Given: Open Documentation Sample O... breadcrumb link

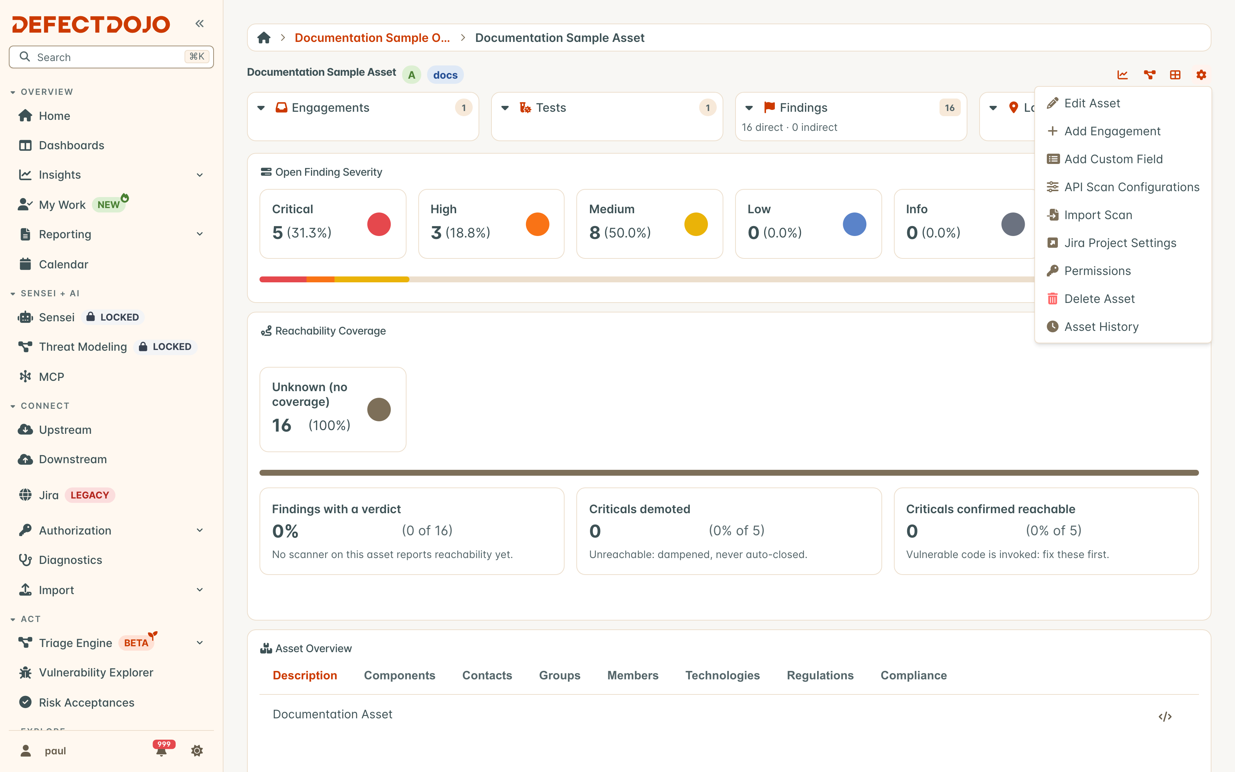Looking at the screenshot, I should [x=372, y=38].
